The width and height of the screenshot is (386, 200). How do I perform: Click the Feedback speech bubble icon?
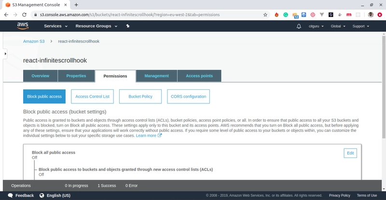pos(10,195)
